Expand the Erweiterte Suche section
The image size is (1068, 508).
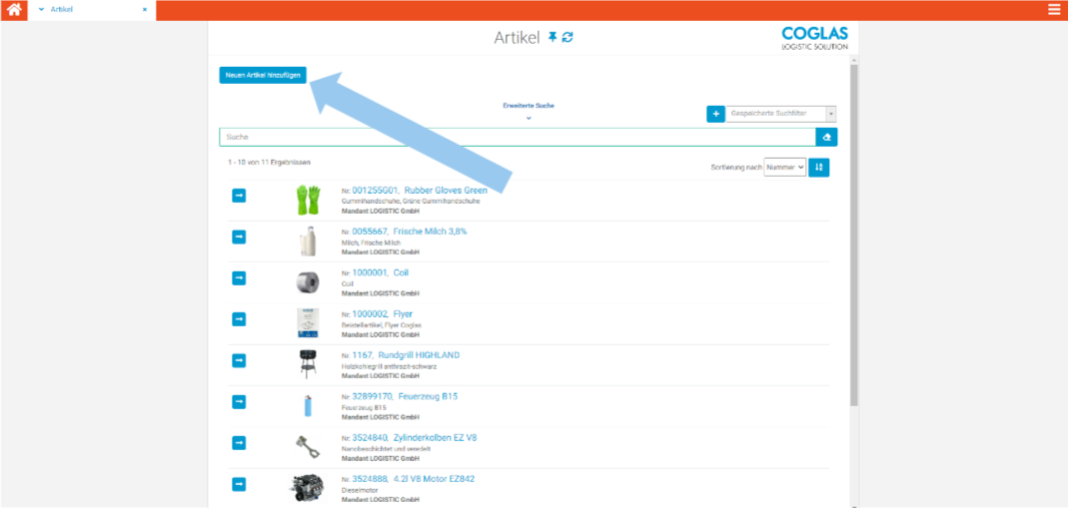pyautogui.click(x=529, y=118)
